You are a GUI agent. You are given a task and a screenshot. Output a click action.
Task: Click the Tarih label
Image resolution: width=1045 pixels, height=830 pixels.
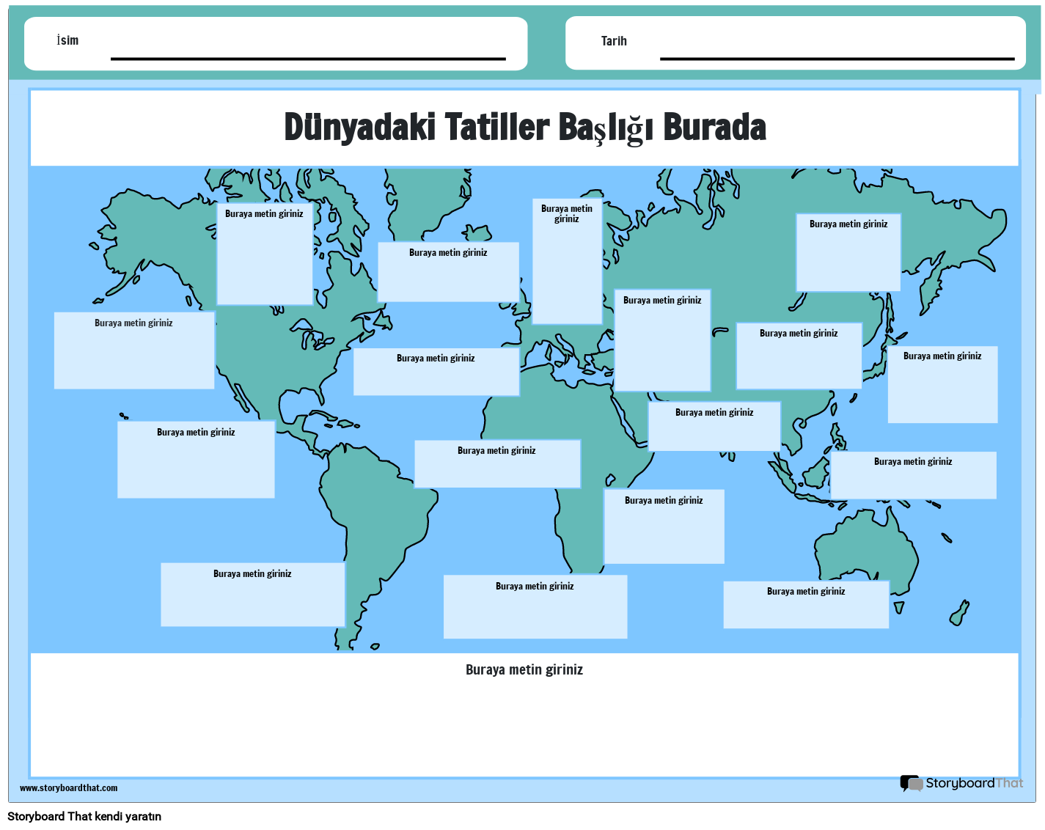pos(614,41)
